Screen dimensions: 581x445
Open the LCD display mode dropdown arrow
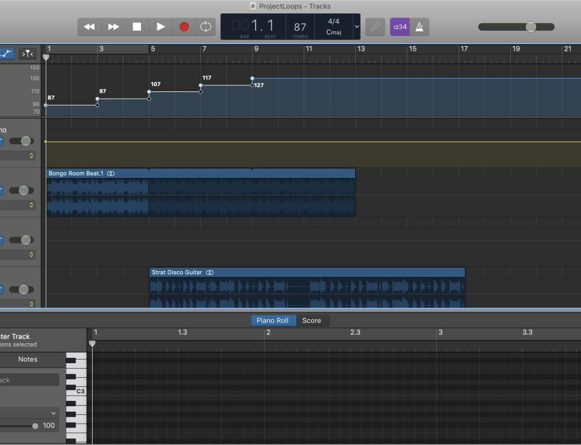pos(356,27)
